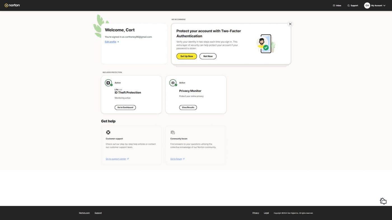Screen dimensions: 392x220
Task: Click the Community forum chat bubble icon
Action: click(x=173, y=132)
